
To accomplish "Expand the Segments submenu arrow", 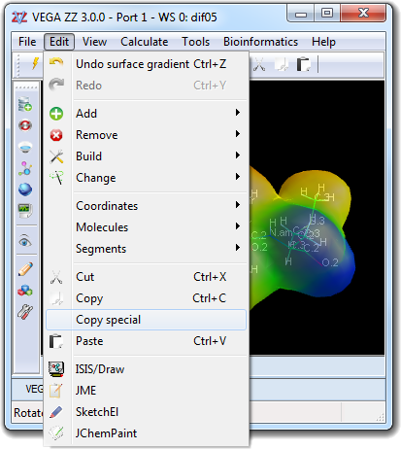I will click(x=238, y=248).
